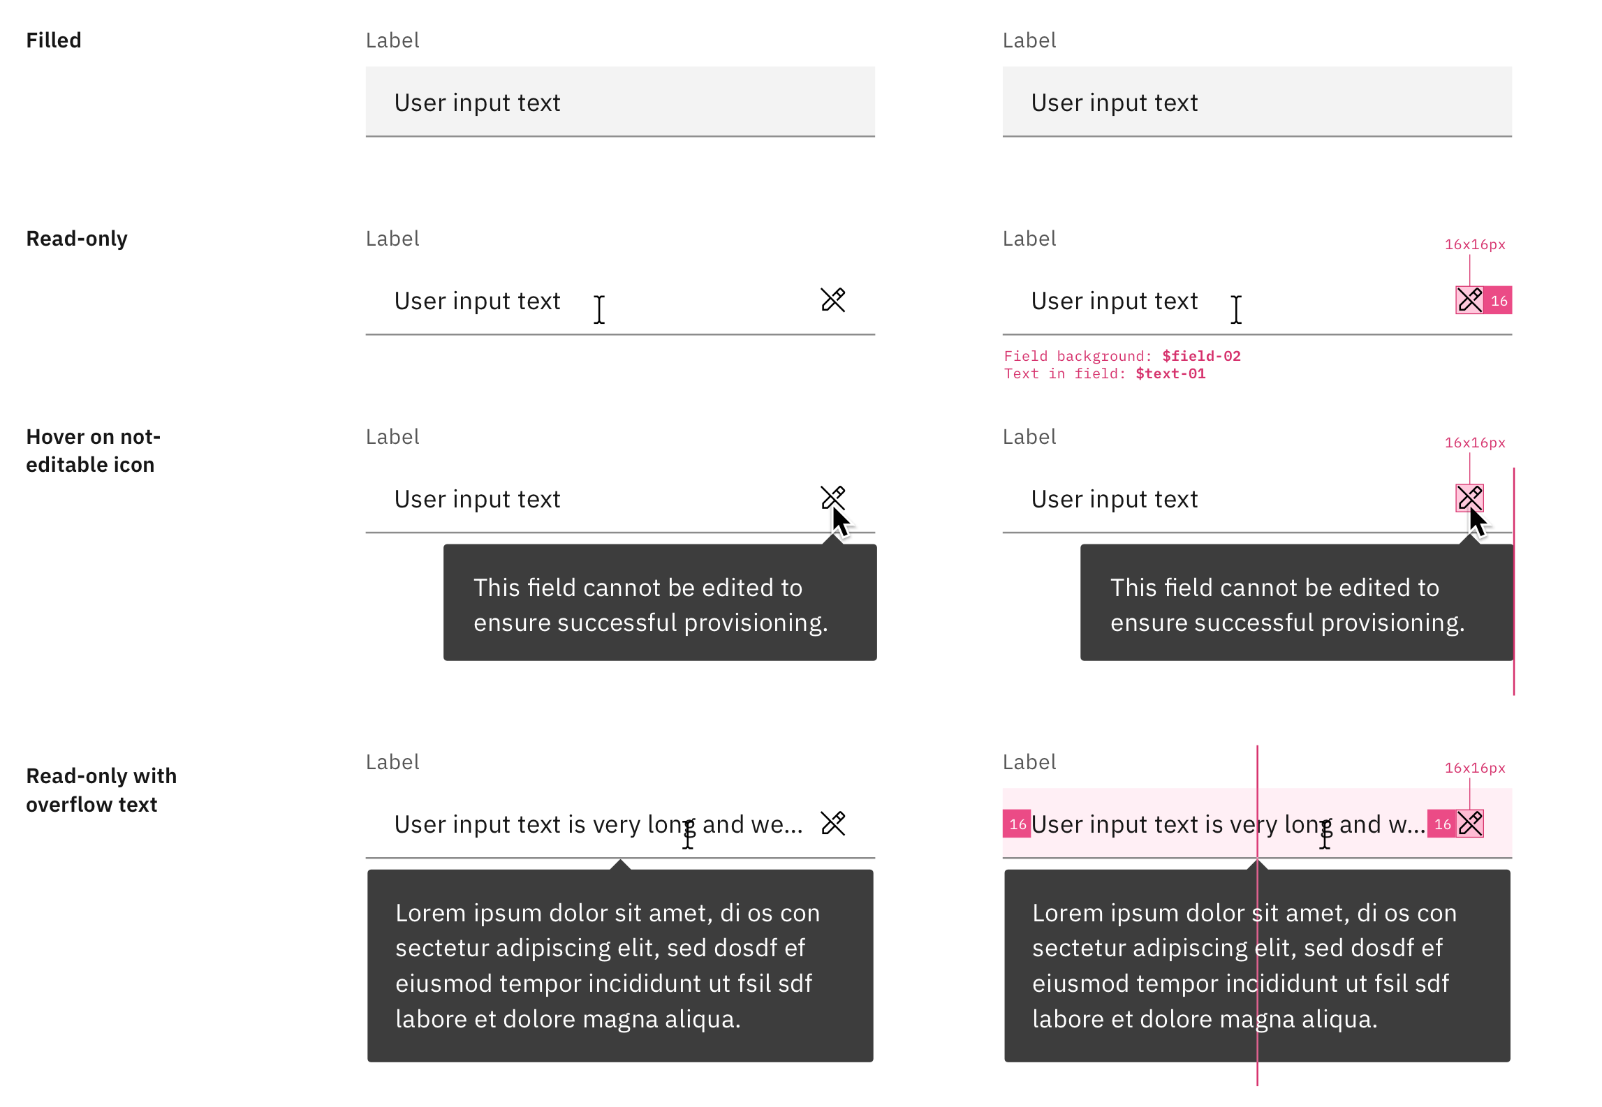The height and width of the screenshot is (1107, 1602).
Task: Click the pink-boxed edit-off icon above the tooltip
Action: [1469, 498]
